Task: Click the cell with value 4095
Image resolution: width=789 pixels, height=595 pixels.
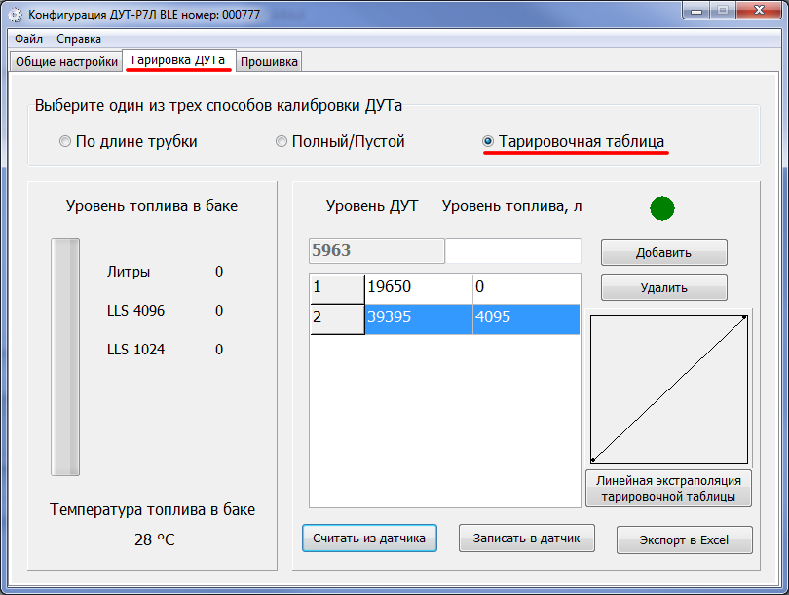Action: tap(526, 318)
